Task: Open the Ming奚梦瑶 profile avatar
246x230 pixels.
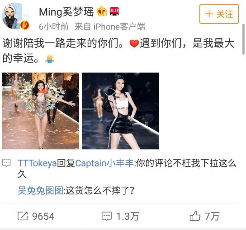Action: (x=16, y=16)
